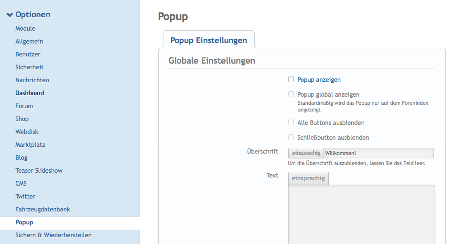Click the Überschrift field containing Willkommen!
Viewport: 454px width, 244px height.
(378, 153)
